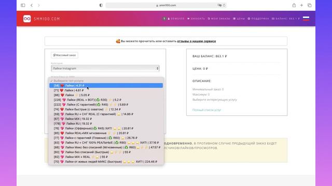
Task: Go forward with browser forward arrow
Action: [39, 5]
